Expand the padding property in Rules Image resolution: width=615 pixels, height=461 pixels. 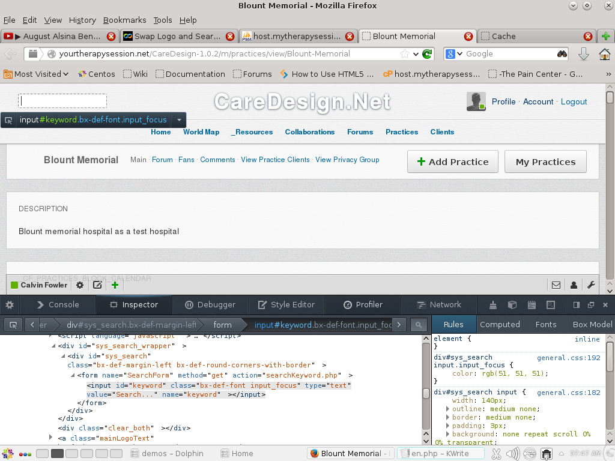[447, 426]
